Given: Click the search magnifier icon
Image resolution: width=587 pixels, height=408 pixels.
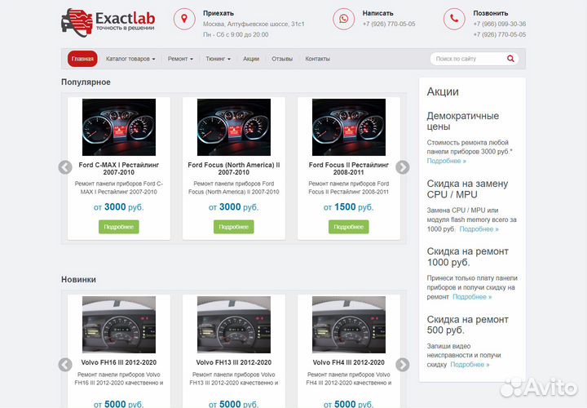Looking at the screenshot, I should pos(510,59).
